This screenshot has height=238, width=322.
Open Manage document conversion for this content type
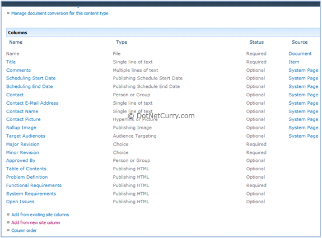(60, 13)
